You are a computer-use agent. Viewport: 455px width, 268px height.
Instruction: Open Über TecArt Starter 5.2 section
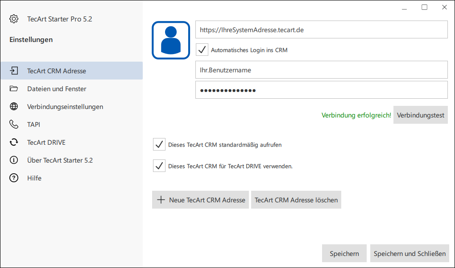pyautogui.click(x=72, y=160)
